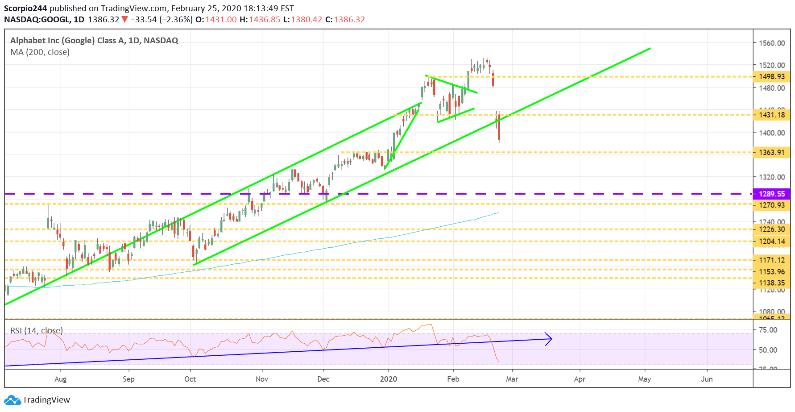The height and width of the screenshot is (412, 795).
Task: Select the 1204.14 price level label
Action: (772, 241)
